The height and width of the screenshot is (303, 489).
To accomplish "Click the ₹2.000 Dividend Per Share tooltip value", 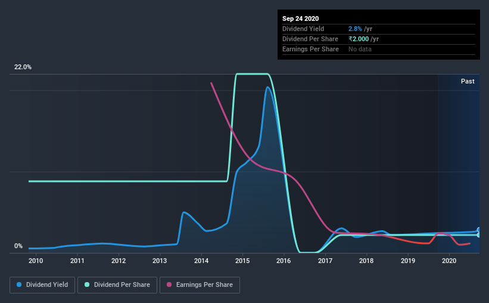I will click(x=359, y=39).
